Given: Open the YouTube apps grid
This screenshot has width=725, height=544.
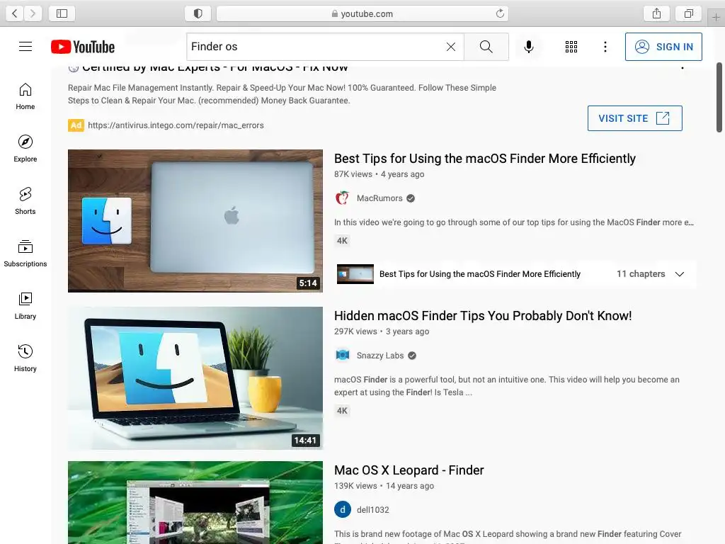Looking at the screenshot, I should tap(571, 47).
